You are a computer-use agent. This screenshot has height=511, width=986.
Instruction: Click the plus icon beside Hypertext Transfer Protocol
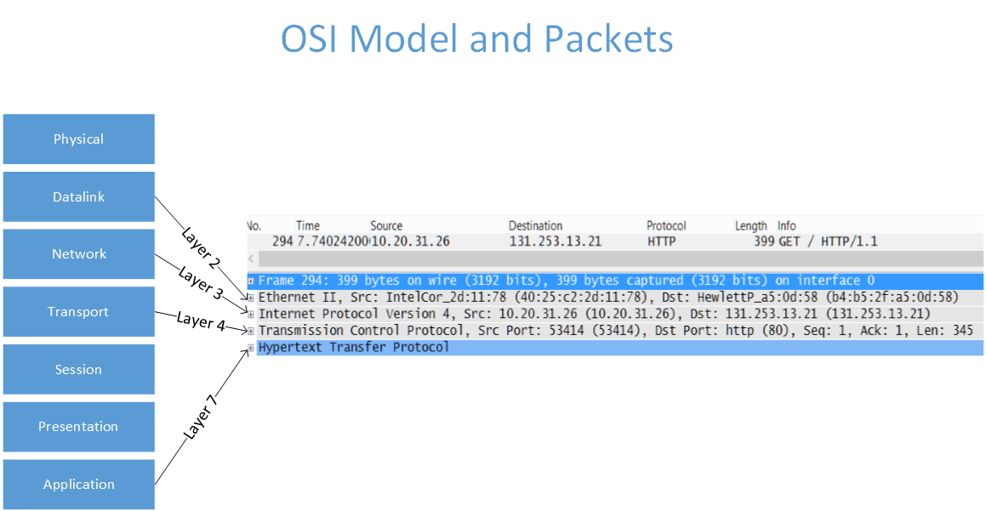point(249,347)
